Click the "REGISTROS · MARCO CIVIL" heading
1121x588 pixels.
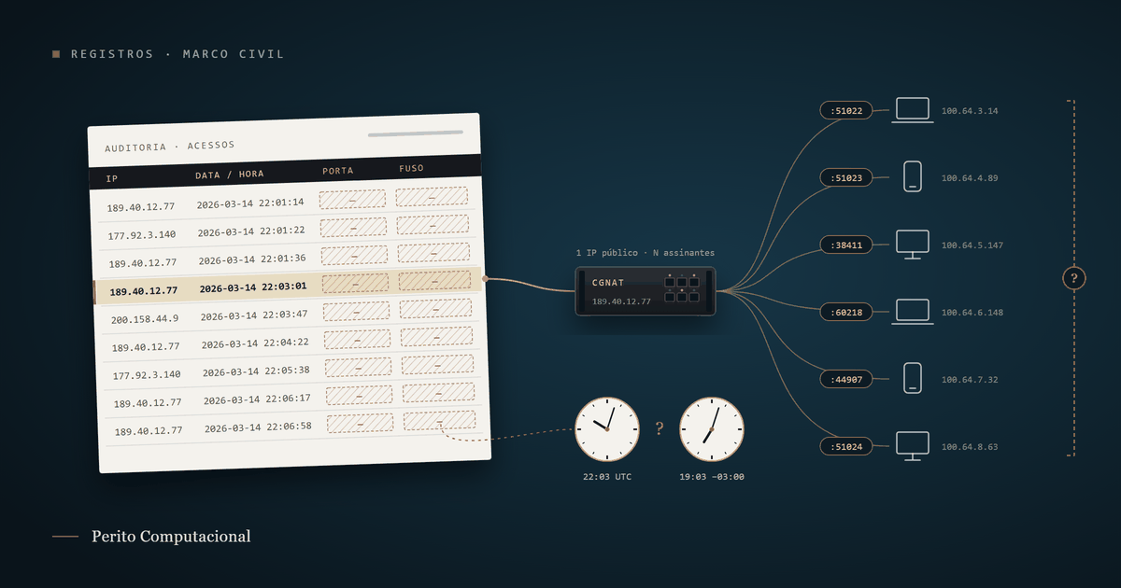pyautogui.click(x=177, y=54)
